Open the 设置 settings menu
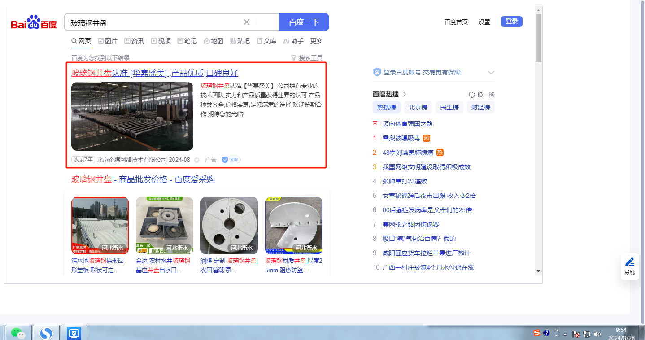This screenshot has width=645, height=340. coord(484,22)
